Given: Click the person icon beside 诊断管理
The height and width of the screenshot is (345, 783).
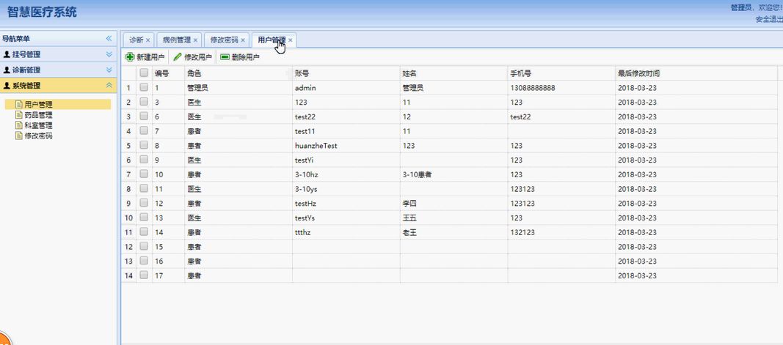Looking at the screenshot, I should point(7,70).
